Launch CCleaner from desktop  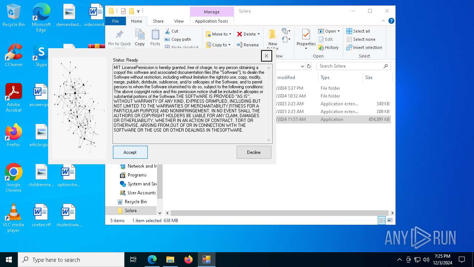(x=14, y=55)
